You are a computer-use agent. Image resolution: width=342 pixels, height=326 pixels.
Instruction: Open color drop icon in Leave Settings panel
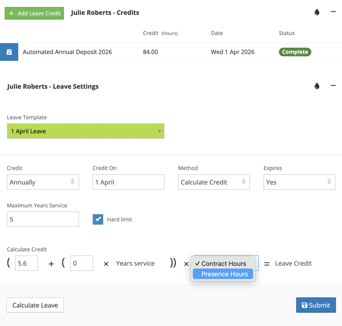click(x=317, y=86)
